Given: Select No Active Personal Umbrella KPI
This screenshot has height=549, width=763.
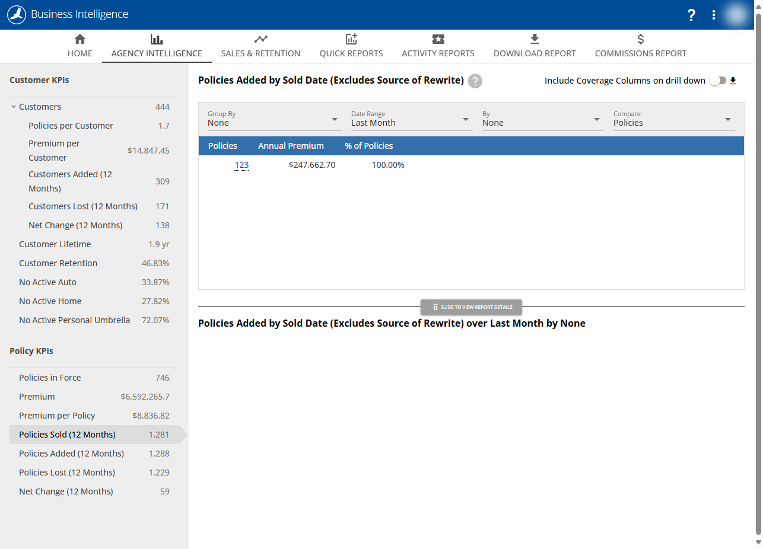Looking at the screenshot, I should [94, 320].
